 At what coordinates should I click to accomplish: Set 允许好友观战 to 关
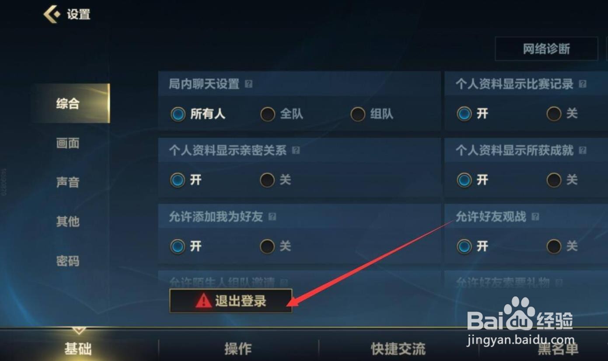pos(554,246)
